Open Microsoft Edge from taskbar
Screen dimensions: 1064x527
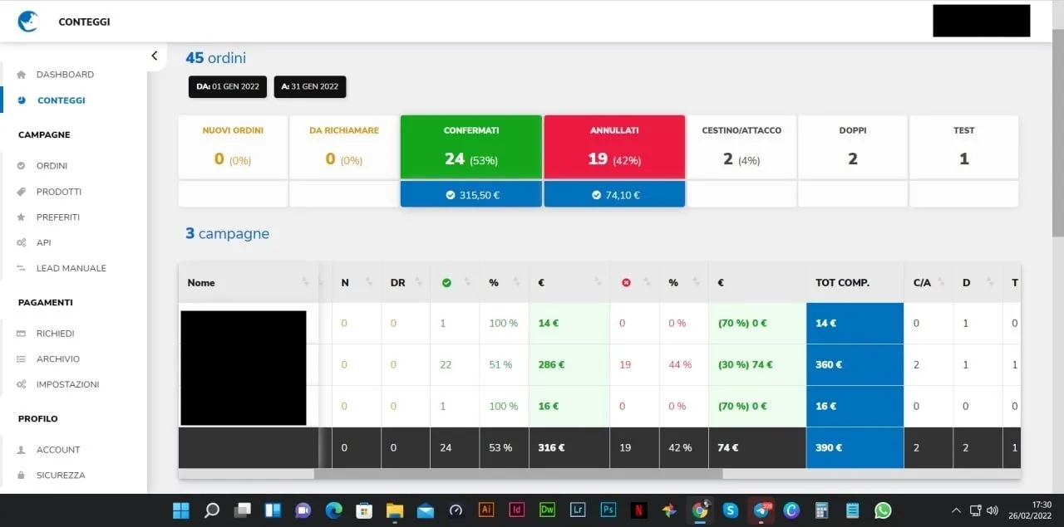[x=333, y=510]
